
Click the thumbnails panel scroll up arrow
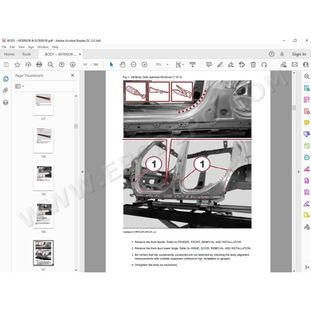point(76,96)
